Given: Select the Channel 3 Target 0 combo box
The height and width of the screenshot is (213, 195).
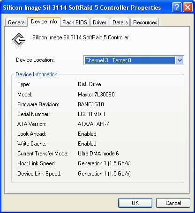Looking at the screenshot, I should tap(134, 60).
